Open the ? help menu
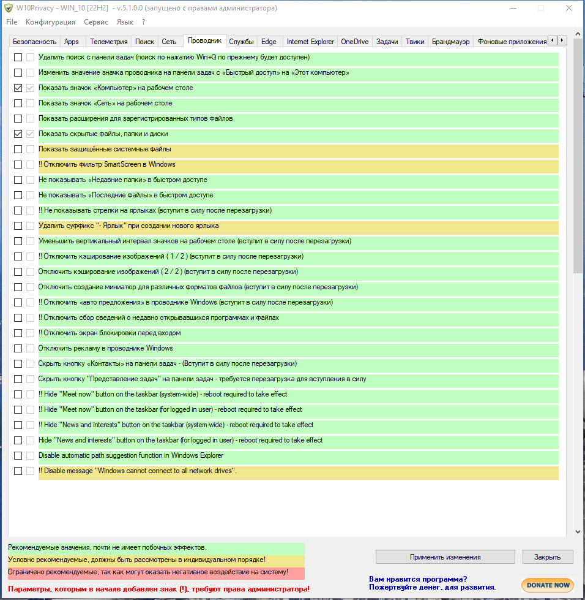Viewport: 585px width, 600px height. 143,22
